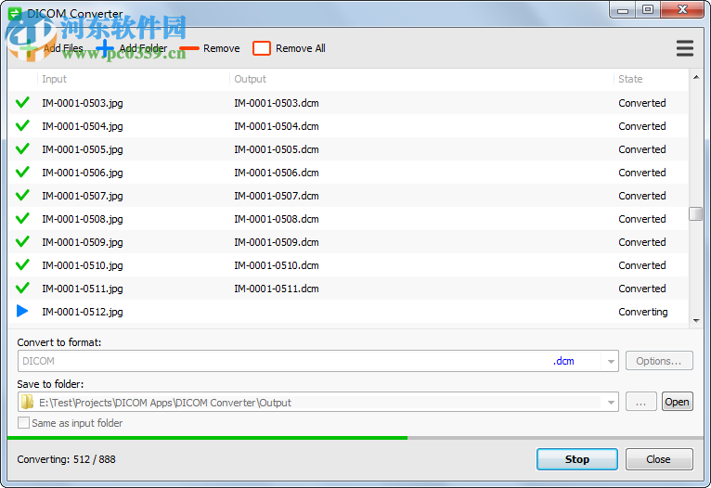Viewport: 711px width, 488px height.
Task: Expand the Convert to format dropdown arrow
Action: point(611,361)
